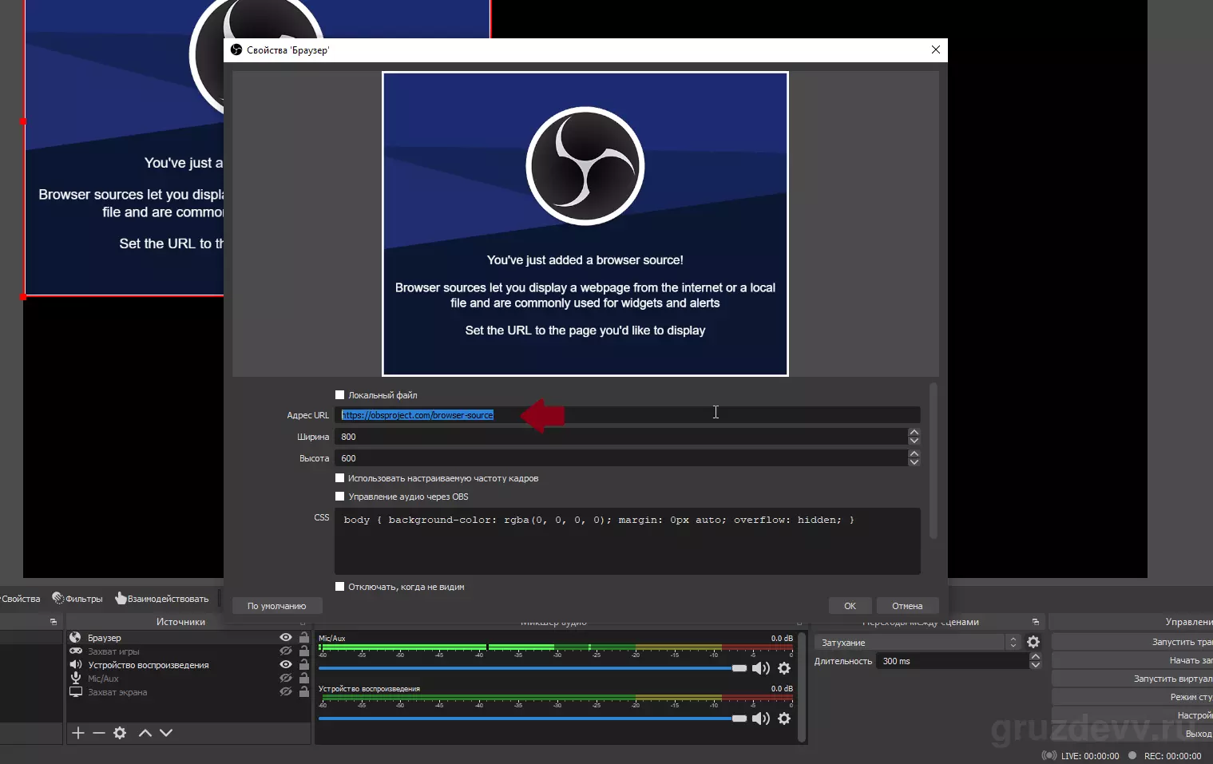This screenshot has width=1213, height=764.
Task: Click Начать запись button
Action: click(1132, 660)
